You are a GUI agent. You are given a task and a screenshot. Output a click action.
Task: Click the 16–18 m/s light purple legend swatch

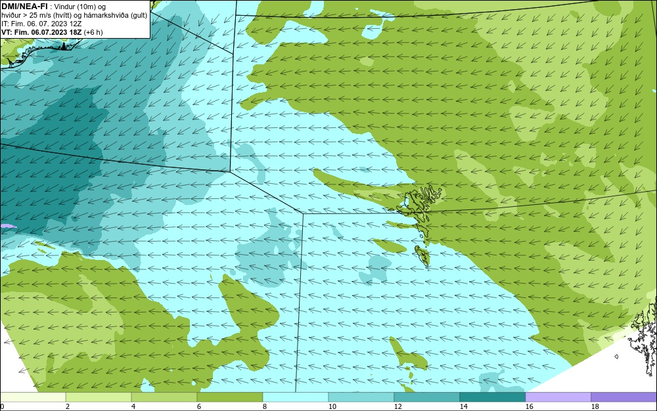pos(558,397)
